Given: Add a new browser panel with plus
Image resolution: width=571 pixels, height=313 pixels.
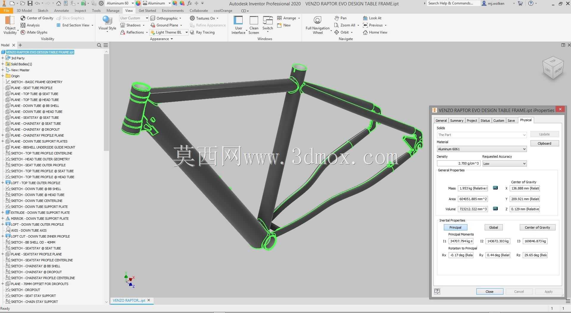Looking at the screenshot, I should pyautogui.click(x=20, y=45).
